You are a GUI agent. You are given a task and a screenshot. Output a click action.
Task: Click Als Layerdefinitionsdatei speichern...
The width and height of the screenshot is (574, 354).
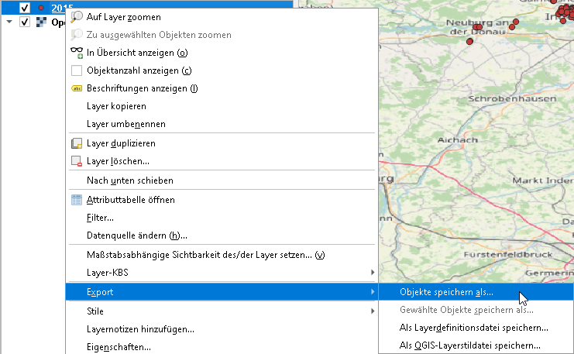point(473,328)
